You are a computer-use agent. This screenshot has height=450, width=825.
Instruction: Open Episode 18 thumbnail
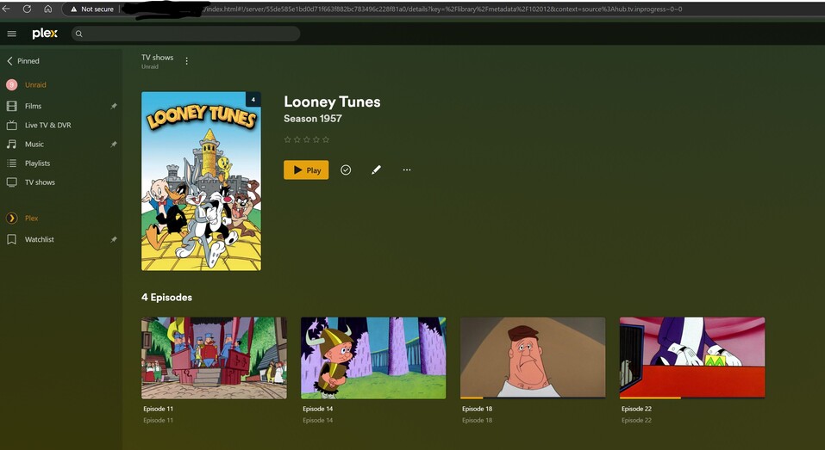(533, 358)
